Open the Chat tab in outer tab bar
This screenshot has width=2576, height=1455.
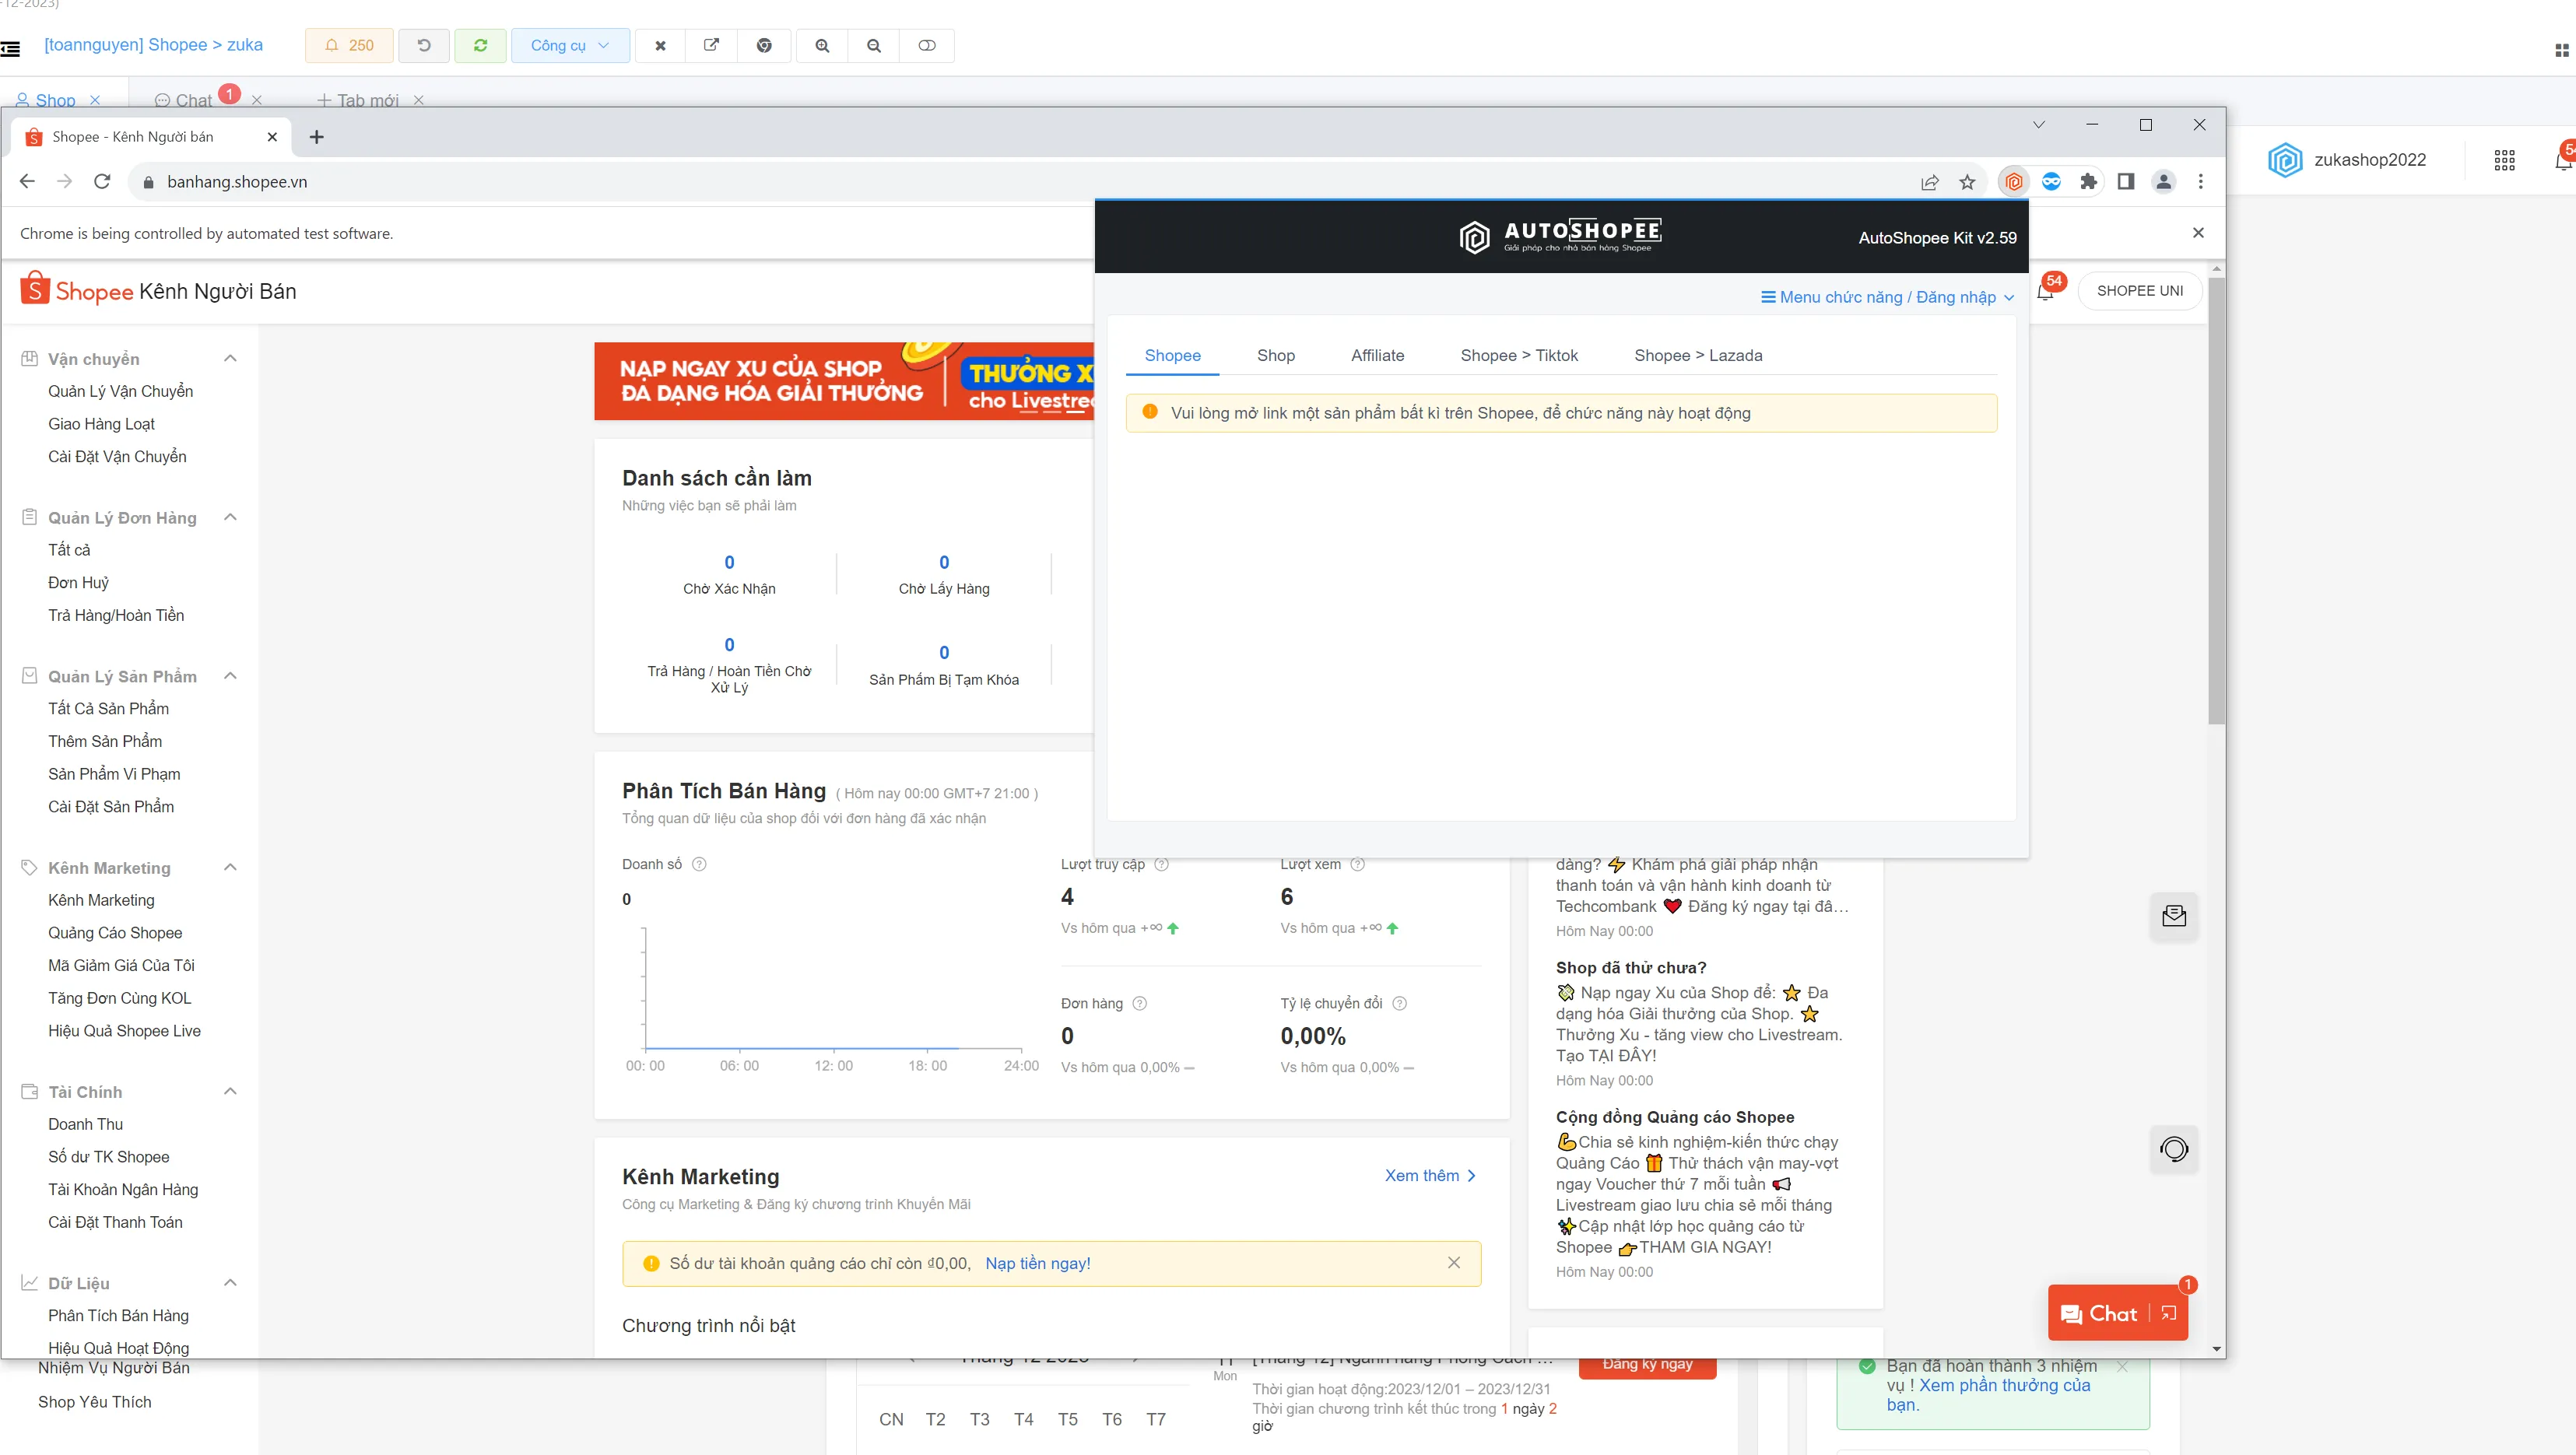pyautogui.click(x=193, y=100)
